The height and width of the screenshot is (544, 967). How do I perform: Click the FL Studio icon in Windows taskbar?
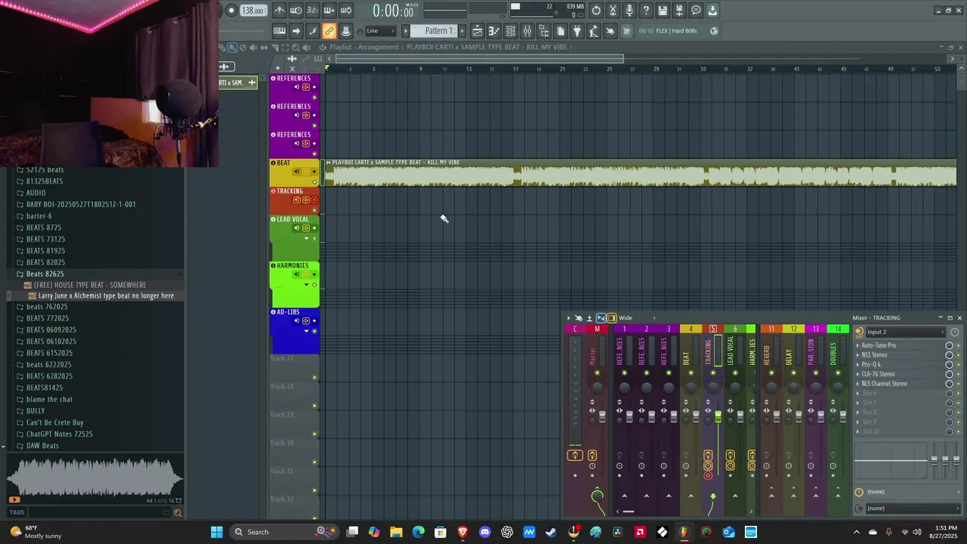[x=684, y=532]
